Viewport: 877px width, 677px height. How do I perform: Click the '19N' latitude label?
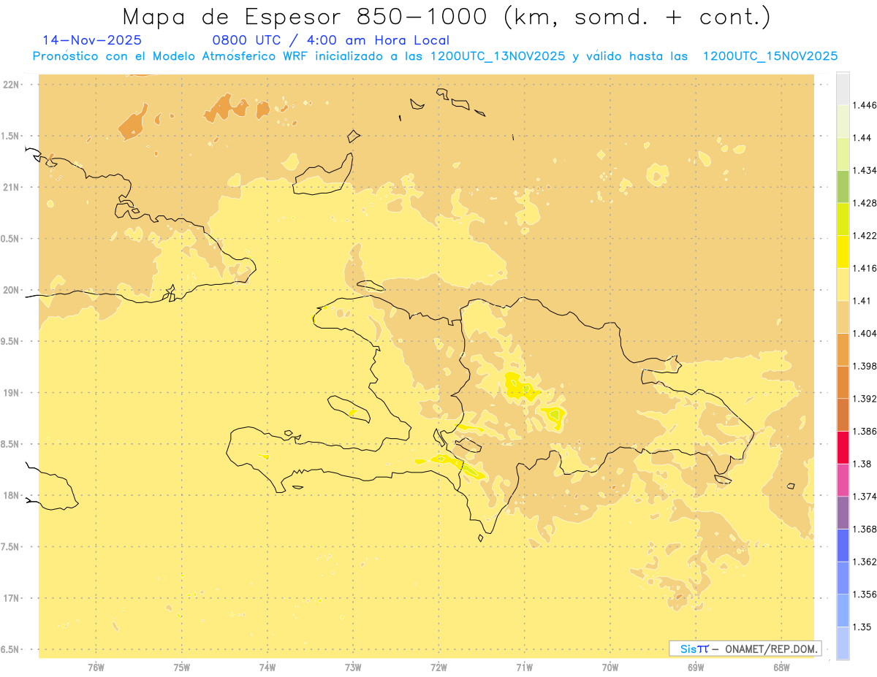(x=11, y=393)
